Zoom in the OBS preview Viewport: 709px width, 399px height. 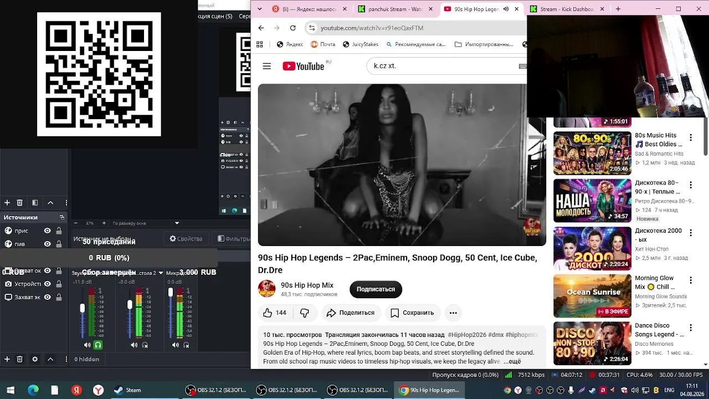(x=104, y=223)
